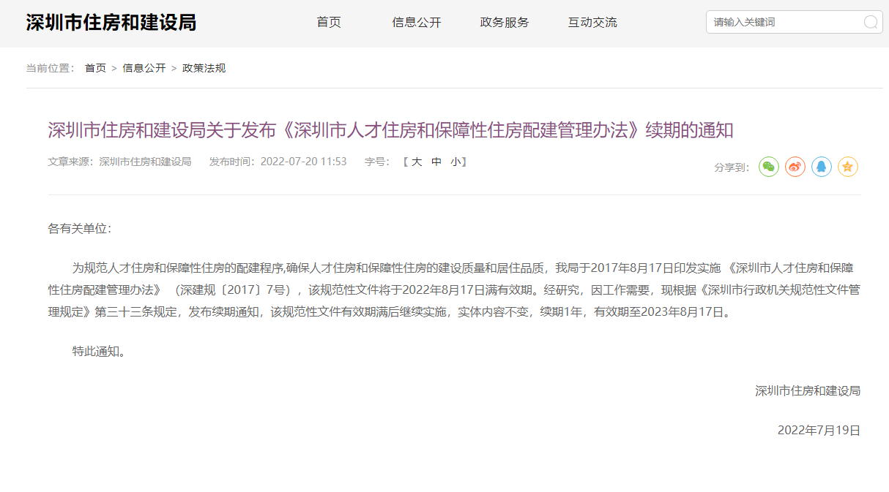The height and width of the screenshot is (492, 889).
Task: Click the publish time 2022-07-20 11:53
Action: 303,162
